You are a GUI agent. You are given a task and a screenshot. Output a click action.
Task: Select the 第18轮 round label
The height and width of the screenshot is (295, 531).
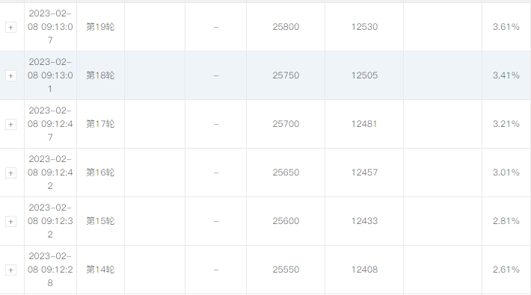coord(100,75)
